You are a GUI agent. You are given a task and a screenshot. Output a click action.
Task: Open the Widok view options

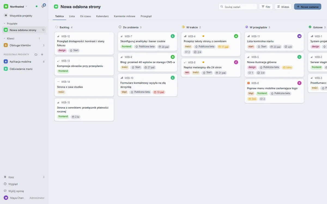[283, 7]
